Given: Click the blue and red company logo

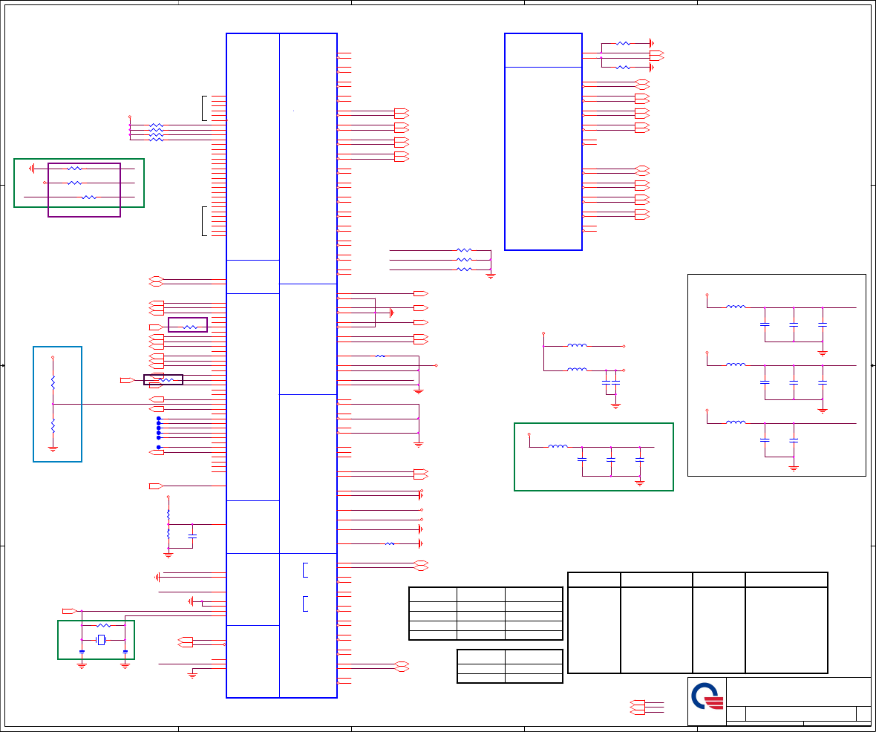Looking at the screenshot, I should coord(707,696).
